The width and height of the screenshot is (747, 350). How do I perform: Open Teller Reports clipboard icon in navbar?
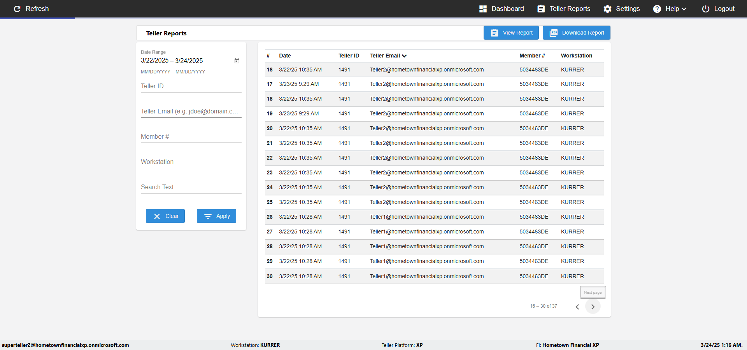(541, 9)
